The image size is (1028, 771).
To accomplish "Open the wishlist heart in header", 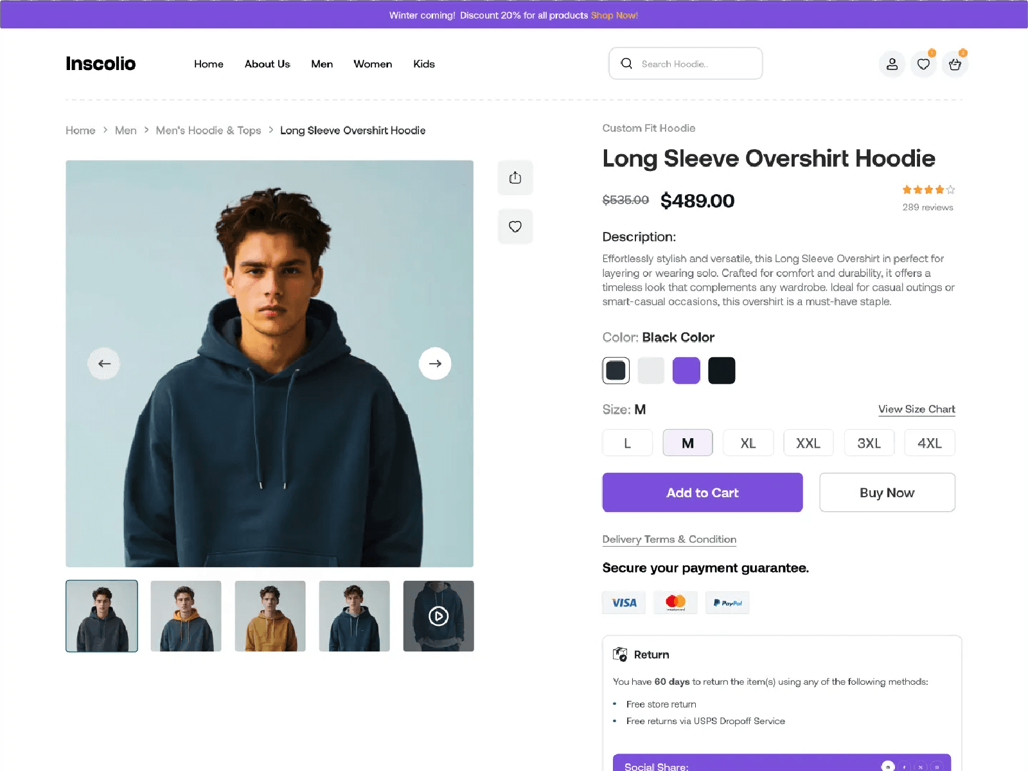I will (923, 64).
